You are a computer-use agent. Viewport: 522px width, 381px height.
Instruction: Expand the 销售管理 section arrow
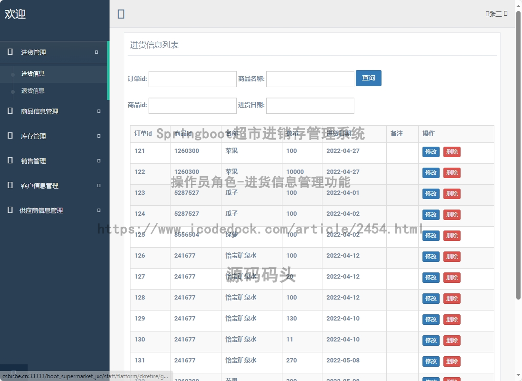click(x=99, y=160)
